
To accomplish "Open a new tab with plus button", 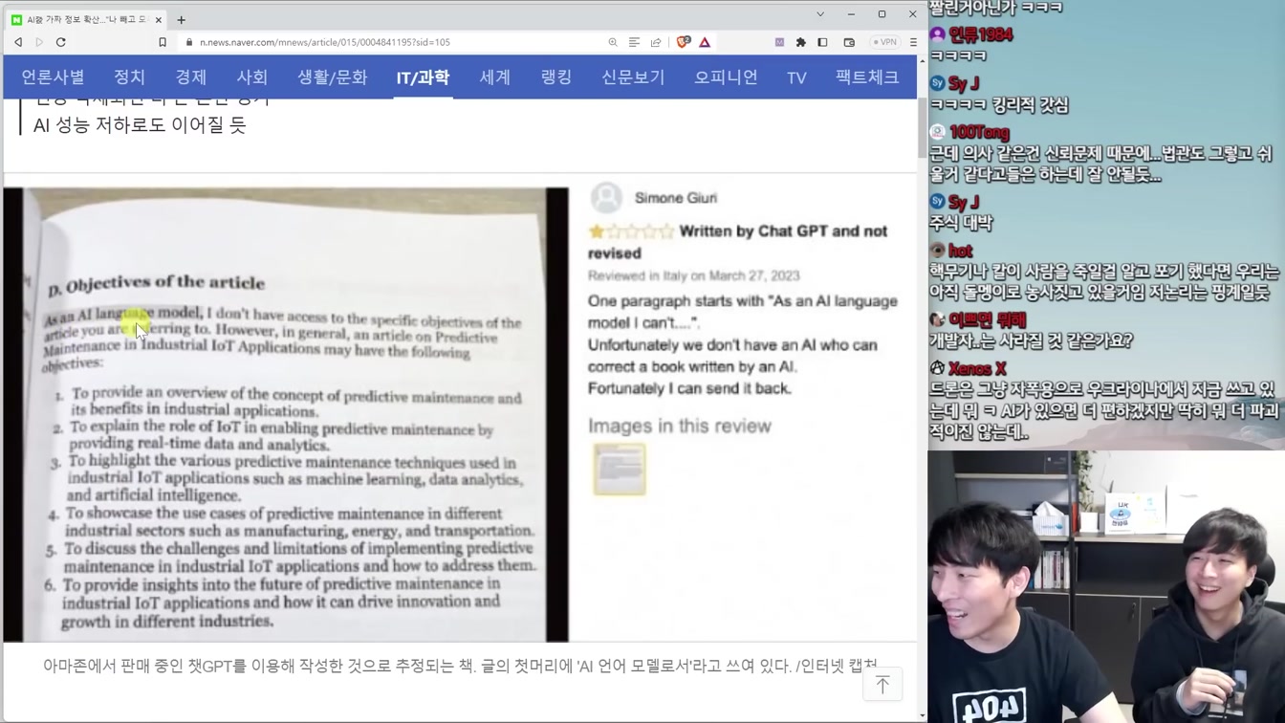I will (x=181, y=19).
